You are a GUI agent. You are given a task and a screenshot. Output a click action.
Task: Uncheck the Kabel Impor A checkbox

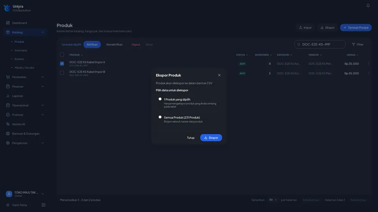(x=62, y=64)
